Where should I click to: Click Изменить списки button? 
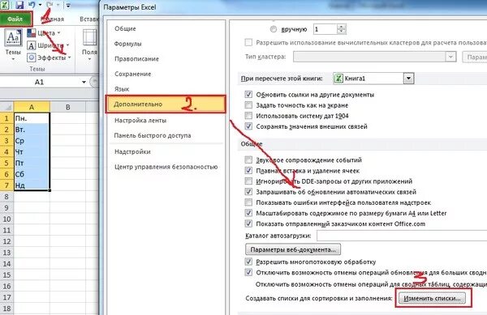pyautogui.click(x=432, y=299)
